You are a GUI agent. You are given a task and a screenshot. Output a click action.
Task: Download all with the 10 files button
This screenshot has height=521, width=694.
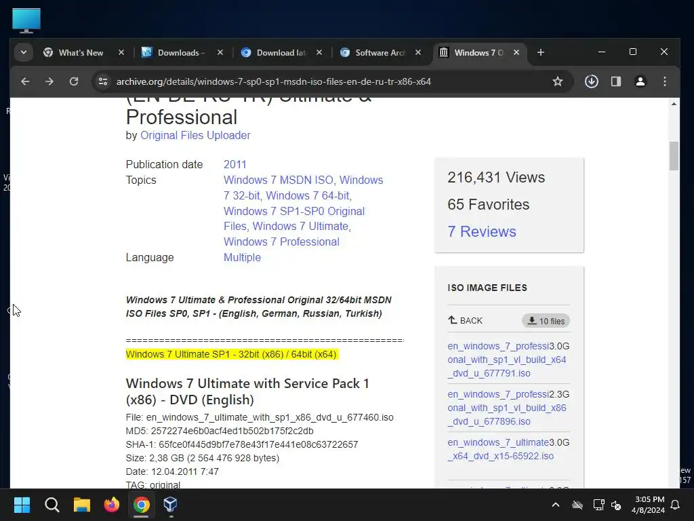[x=546, y=321]
